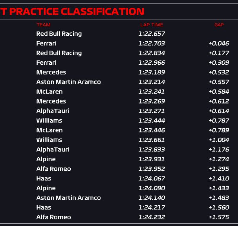Click the PRACTICE CLASSIFICATION title

click(72, 11)
